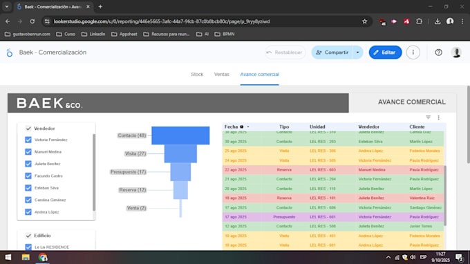Open the table chart options menu
Image resolution: width=470 pixels, height=264 pixels.
pyautogui.click(x=438, y=117)
